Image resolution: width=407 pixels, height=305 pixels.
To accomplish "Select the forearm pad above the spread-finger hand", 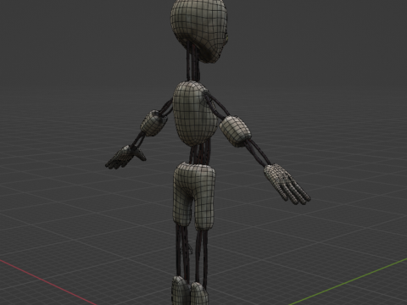I will [x=236, y=130].
